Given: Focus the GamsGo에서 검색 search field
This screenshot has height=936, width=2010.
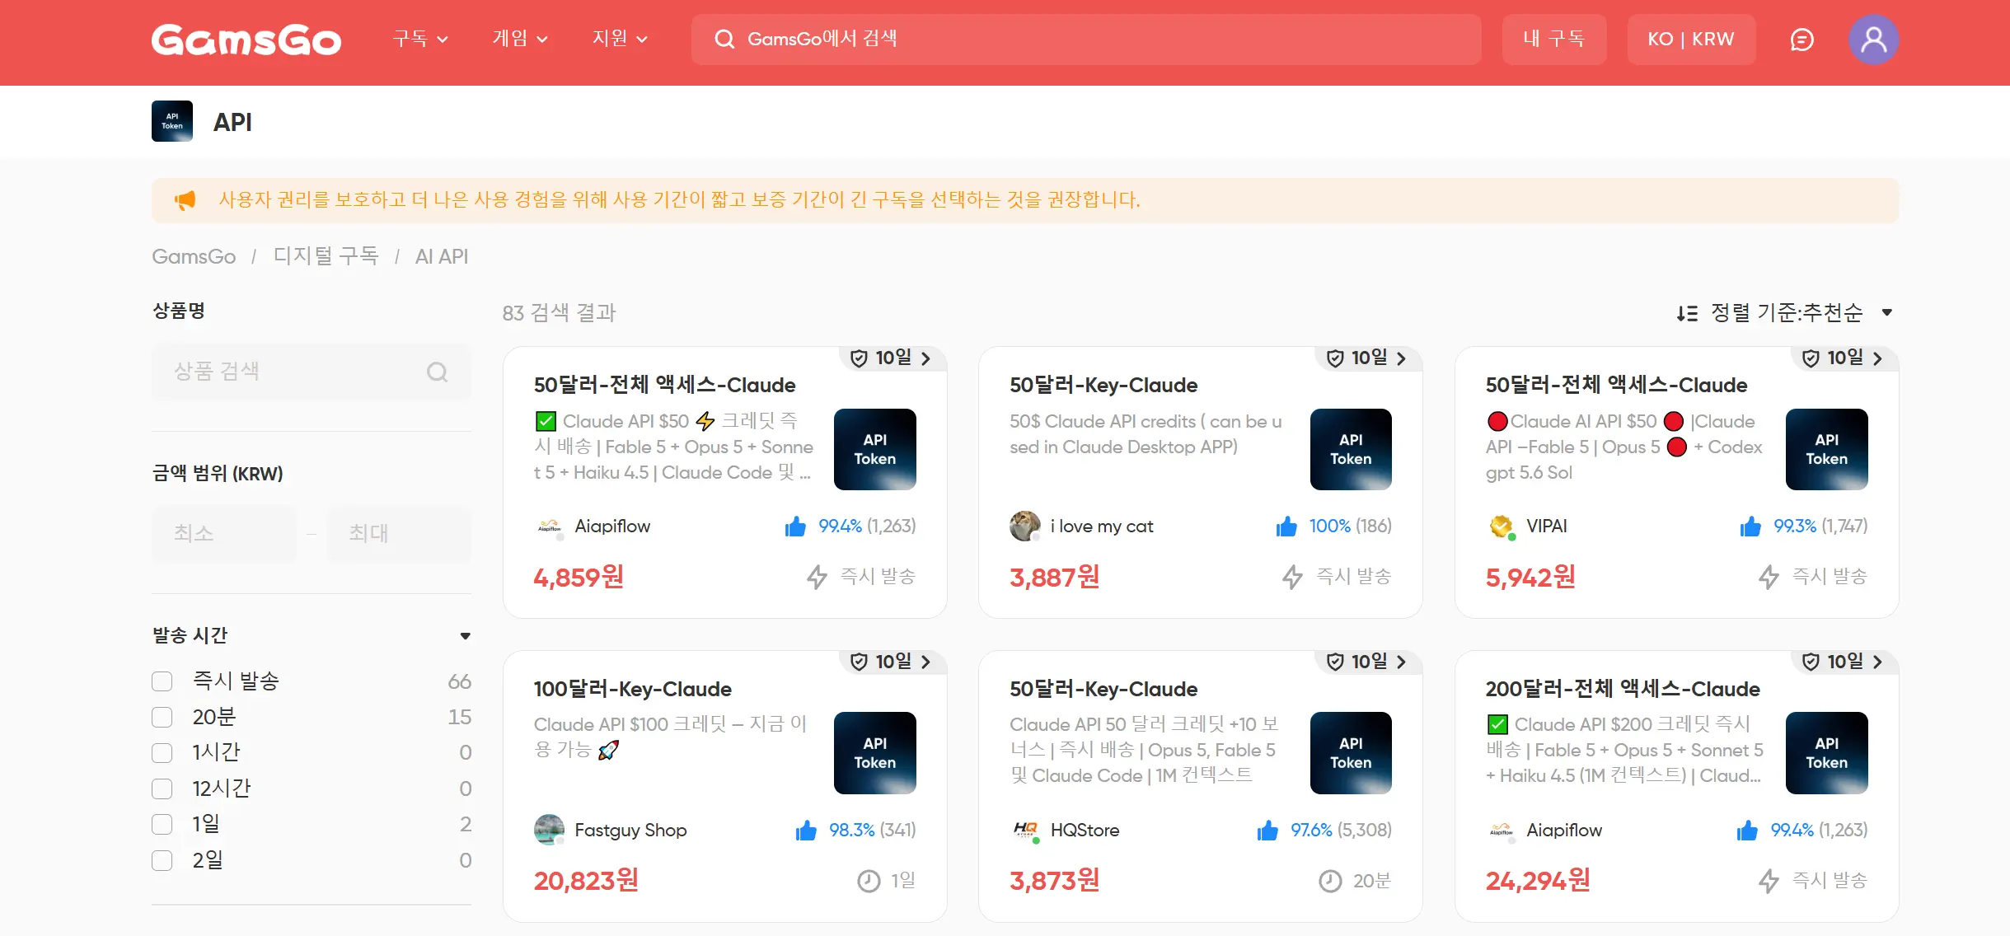Looking at the screenshot, I should [x=1086, y=39].
